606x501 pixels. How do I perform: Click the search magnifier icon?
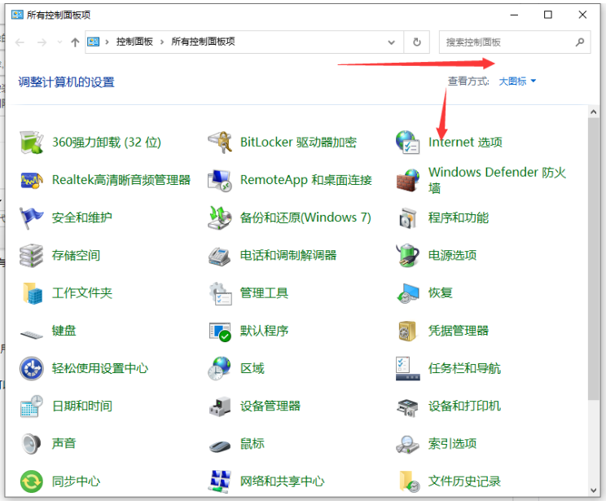pyautogui.click(x=579, y=42)
